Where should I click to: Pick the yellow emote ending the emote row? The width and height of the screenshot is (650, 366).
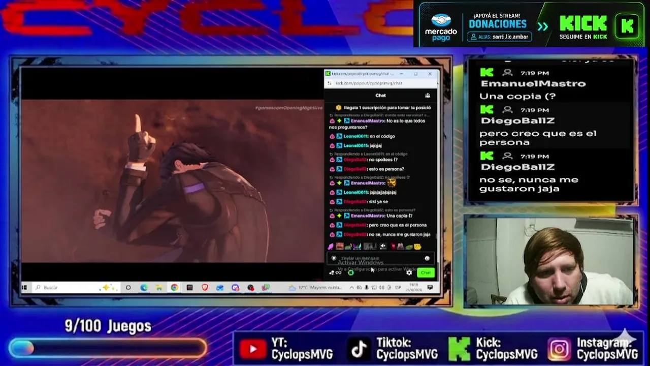pos(417,247)
